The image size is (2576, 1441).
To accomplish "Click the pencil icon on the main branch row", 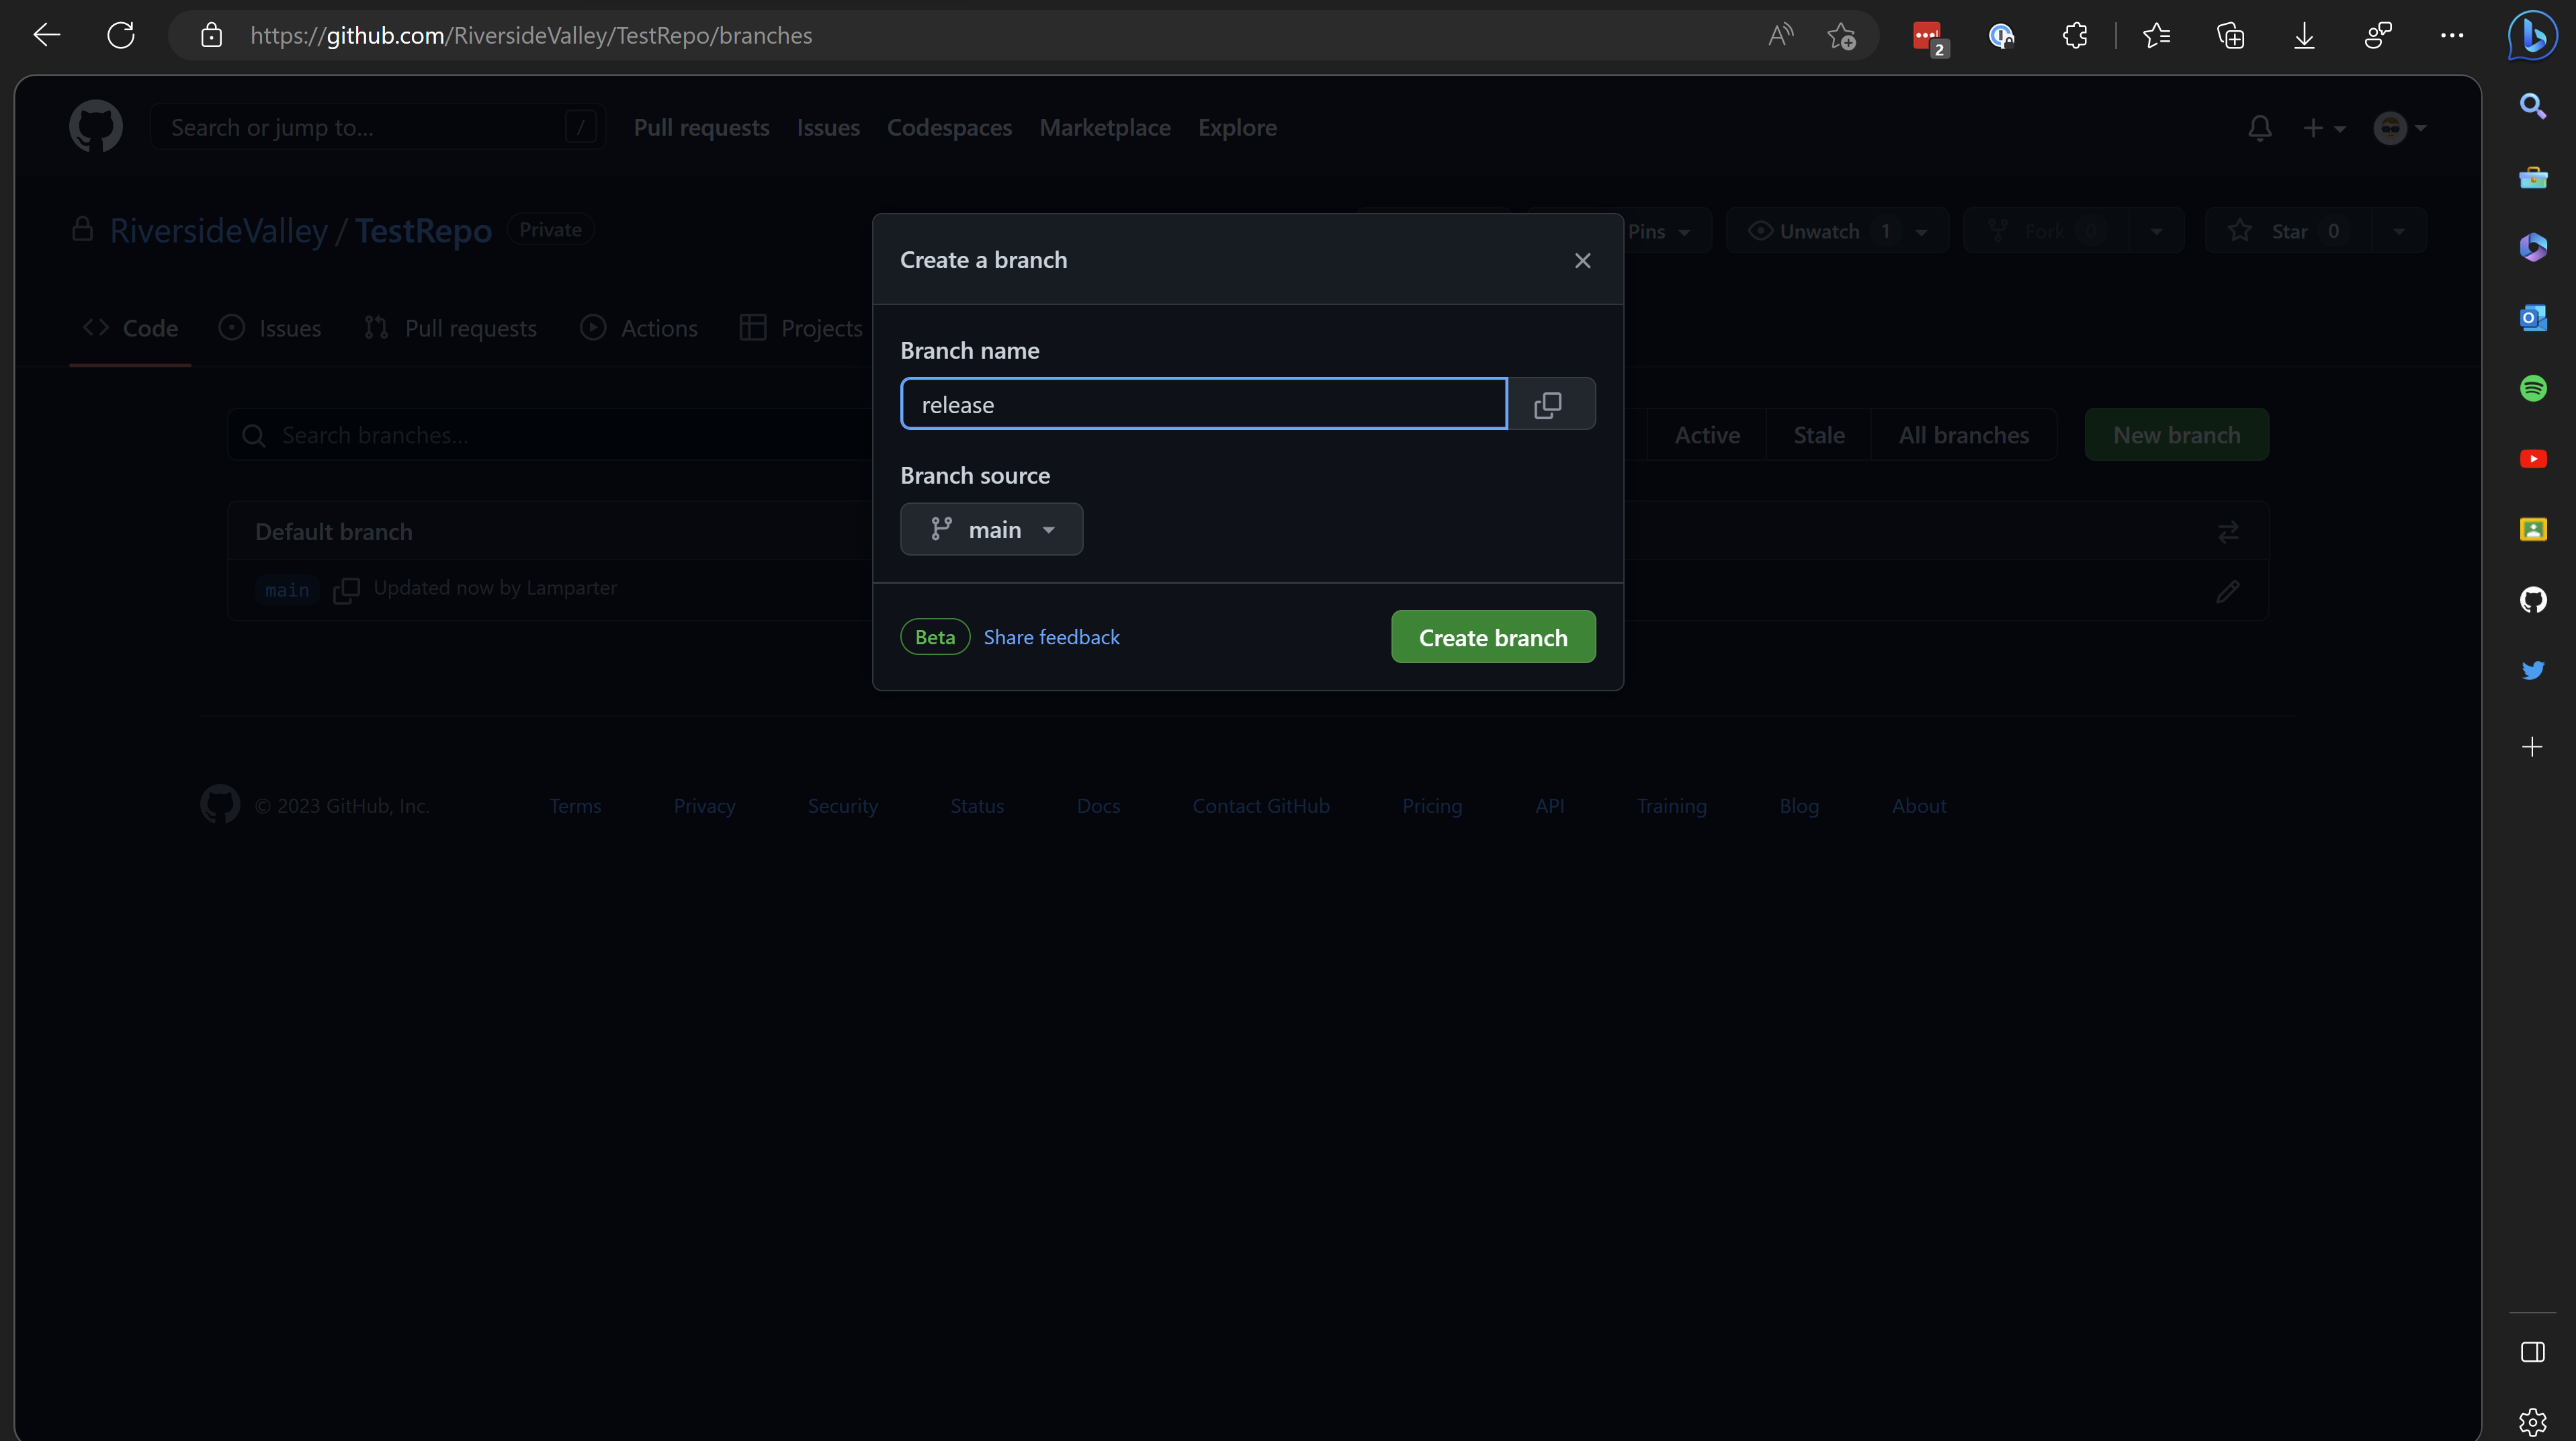I will point(2229,591).
